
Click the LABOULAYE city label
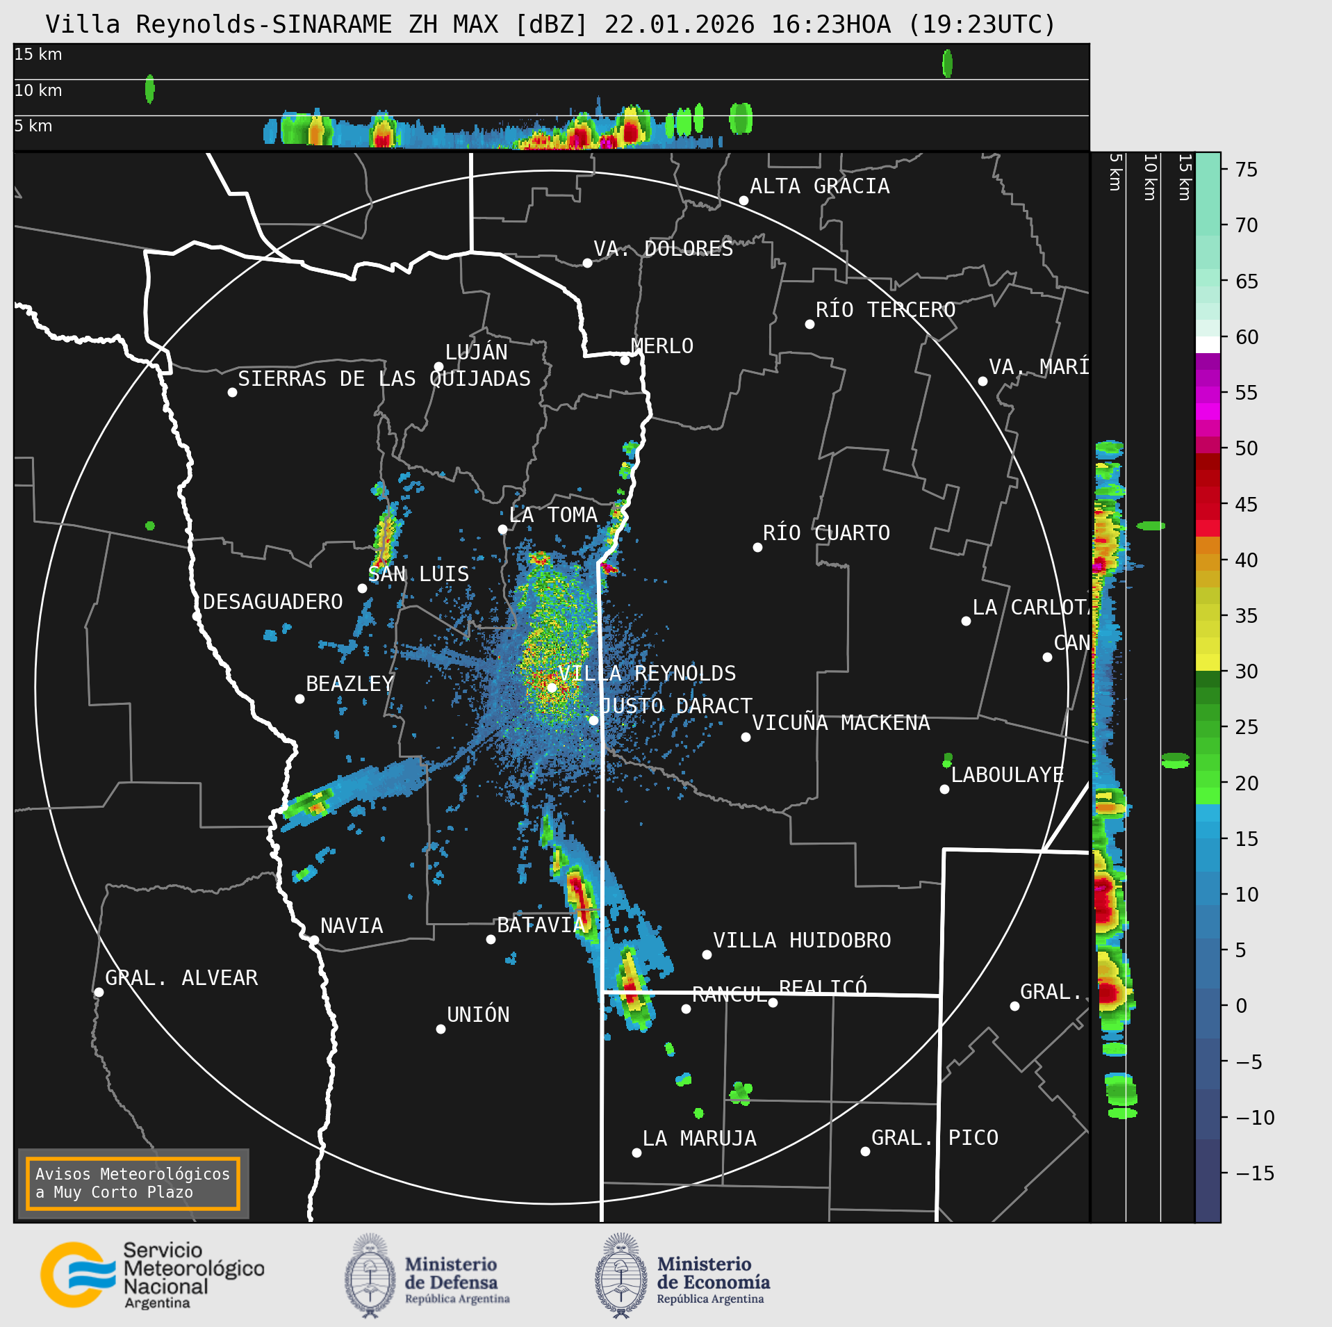click(x=1008, y=775)
